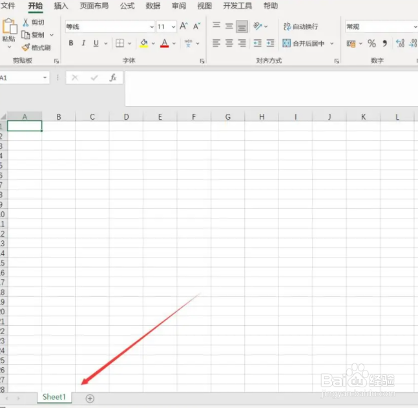Open font color palette dropdown arrow
This screenshot has height=408, width=418.
[174, 43]
